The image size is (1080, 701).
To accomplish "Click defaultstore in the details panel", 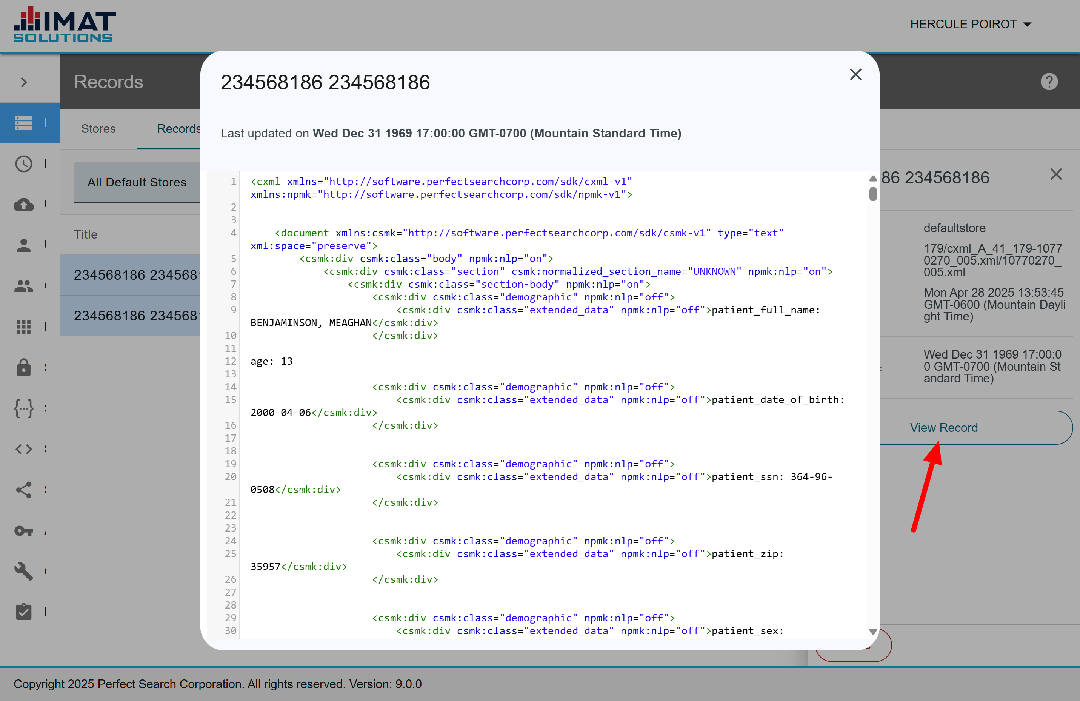I will (x=954, y=228).
